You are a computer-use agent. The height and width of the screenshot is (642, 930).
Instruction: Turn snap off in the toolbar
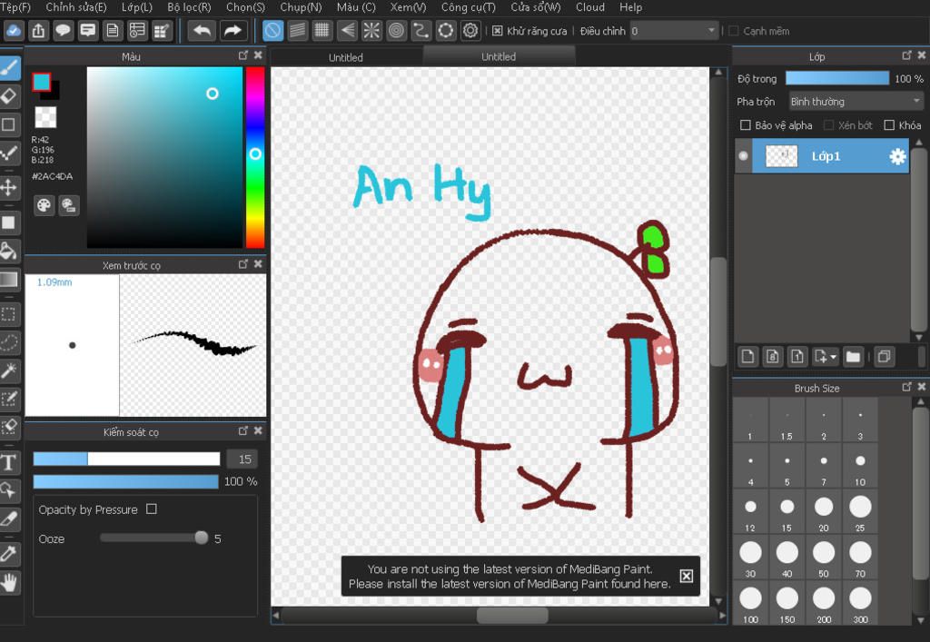(x=272, y=31)
